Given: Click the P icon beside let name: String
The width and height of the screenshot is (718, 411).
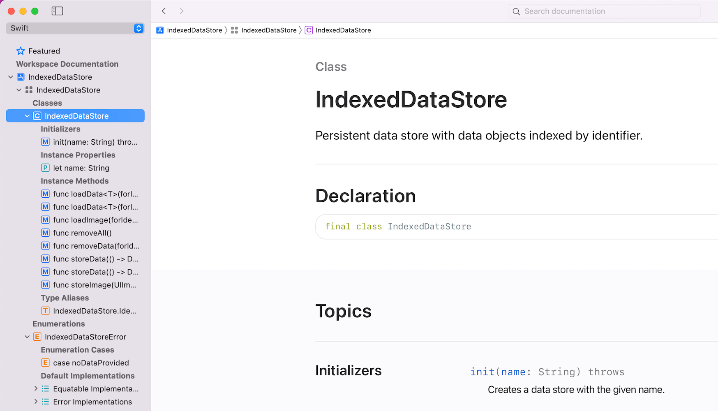Looking at the screenshot, I should pyautogui.click(x=45, y=168).
